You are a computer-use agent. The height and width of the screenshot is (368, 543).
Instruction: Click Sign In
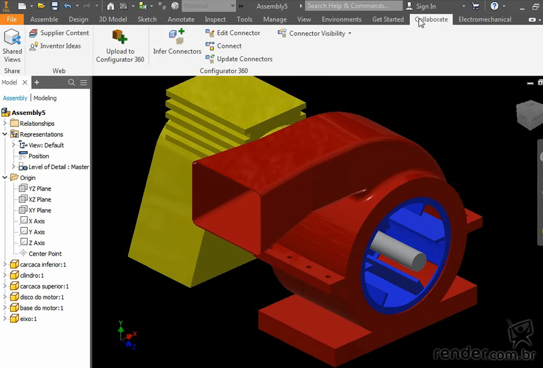(x=421, y=6)
